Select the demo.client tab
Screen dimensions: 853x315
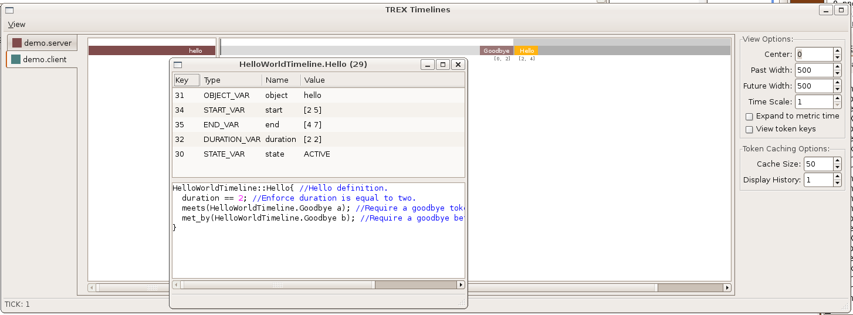[x=42, y=59]
